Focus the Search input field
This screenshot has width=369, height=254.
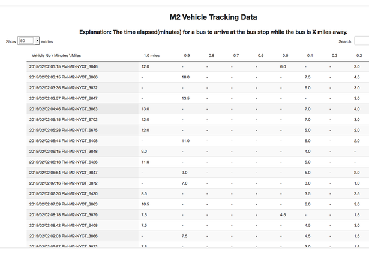point(362,41)
